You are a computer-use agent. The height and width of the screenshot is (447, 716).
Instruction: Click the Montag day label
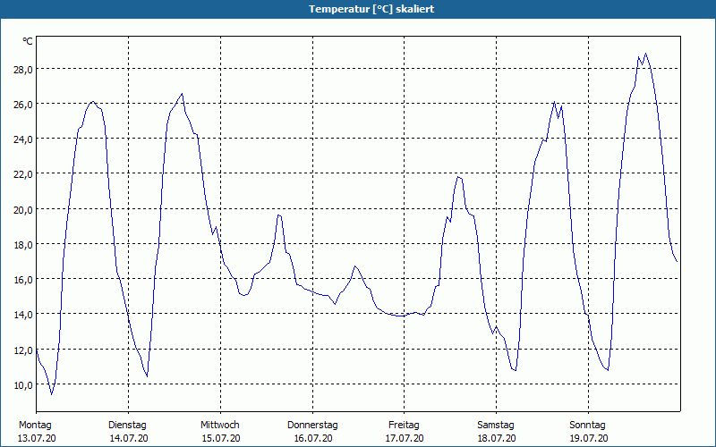coord(35,426)
